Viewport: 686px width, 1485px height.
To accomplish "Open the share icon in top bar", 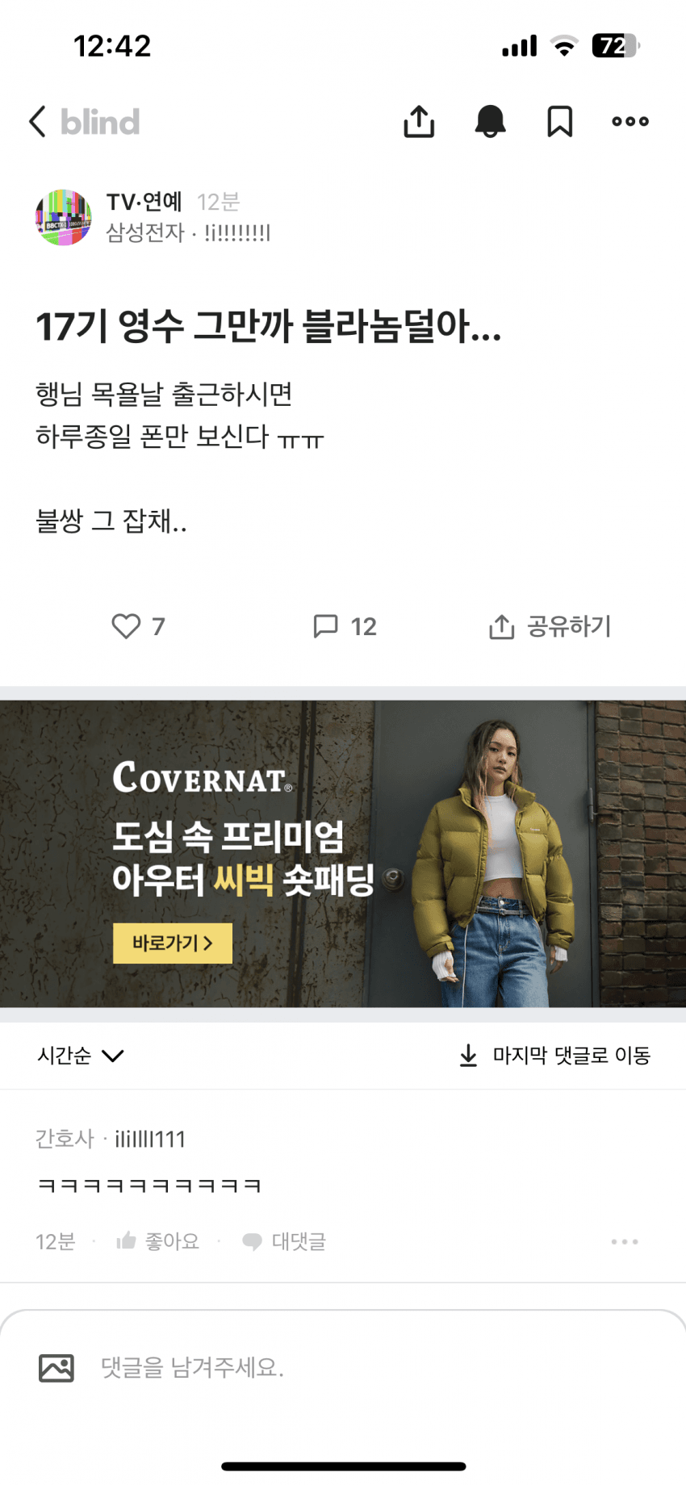I will point(419,122).
